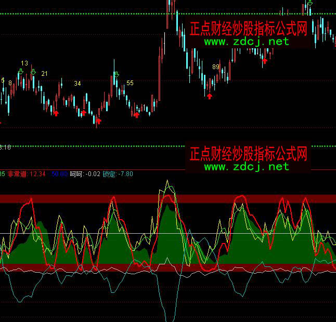Click the green sell arrow under label 13
The height and width of the screenshot is (322, 336).
click(x=21, y=71)
